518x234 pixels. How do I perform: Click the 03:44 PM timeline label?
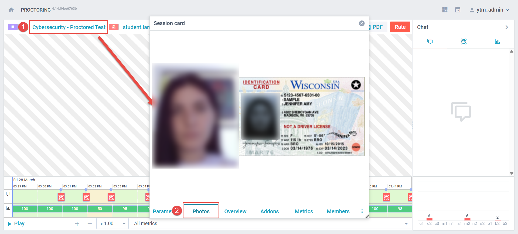click(395, 186)
